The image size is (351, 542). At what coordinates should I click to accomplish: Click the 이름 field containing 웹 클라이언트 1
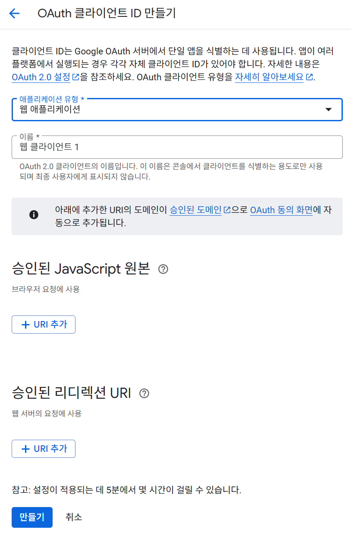[x=177, y=147]
